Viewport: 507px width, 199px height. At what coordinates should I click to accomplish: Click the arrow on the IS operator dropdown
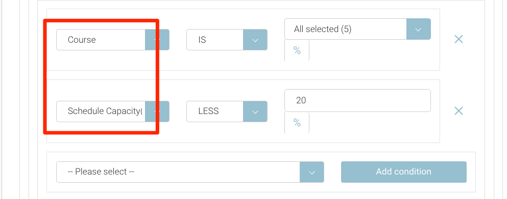pyautogui.click(x=255, y=40)
